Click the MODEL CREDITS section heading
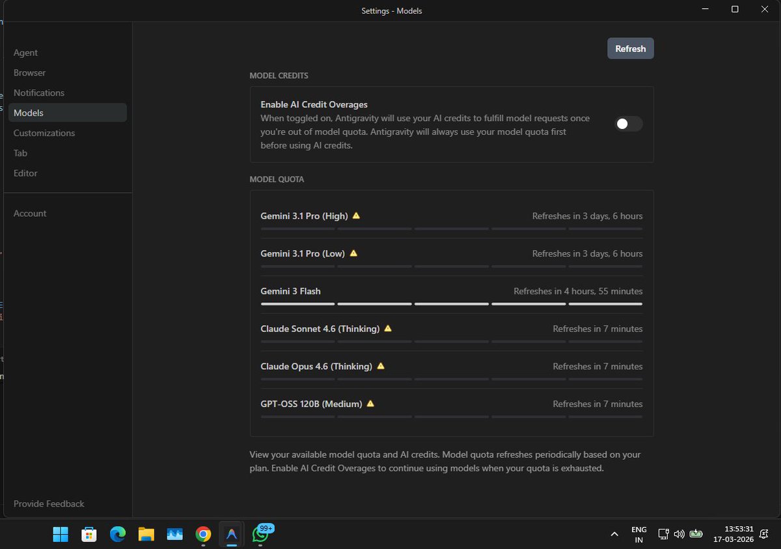This screenshot has height=549, width=781. click(279, 76)
